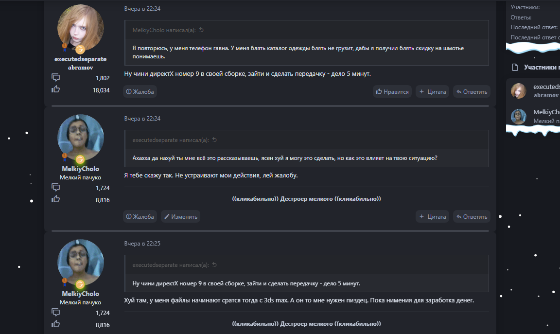Screen dimensions: 560x334
Task: Click the messages icon next to 1,802
Action: (55, 77)
